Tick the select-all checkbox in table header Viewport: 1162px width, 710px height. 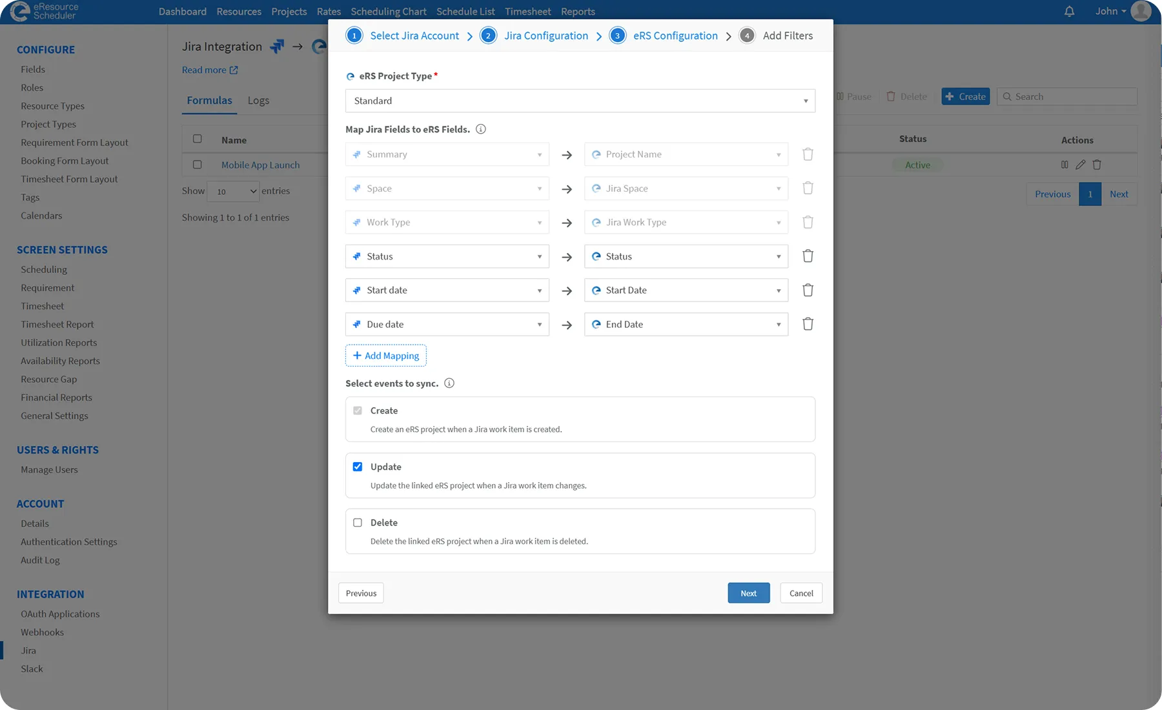tap(198, 139)
